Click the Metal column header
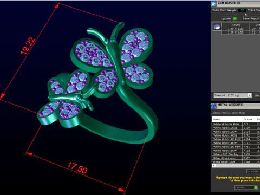The image size is (260, 195). tap(227, 119)
